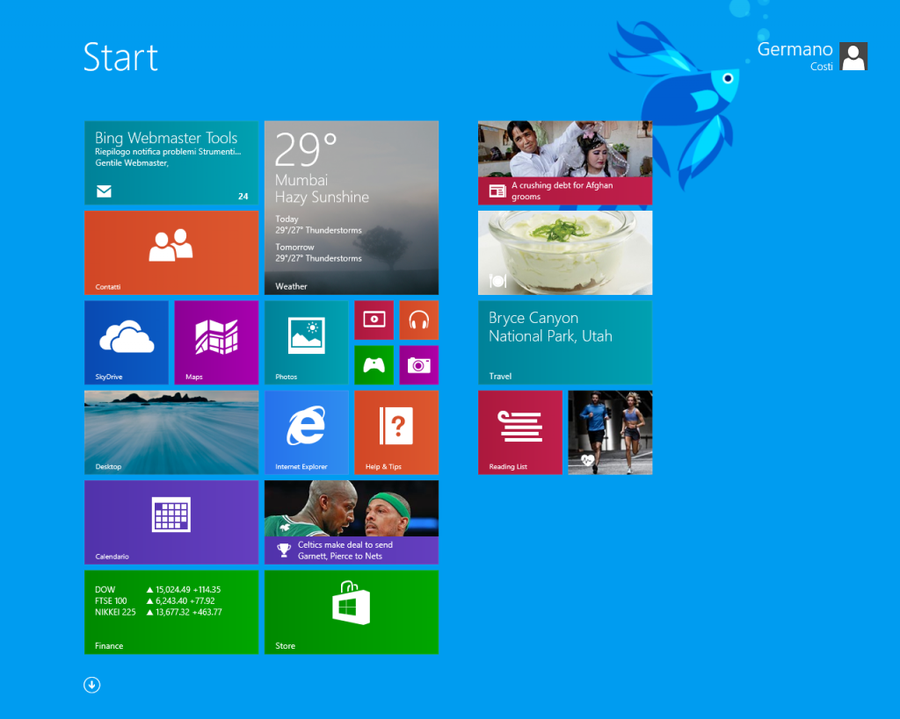900x719 pixels.
Task: Click the mail count '24' on Bing tile
Action: (x=243, y=196)
